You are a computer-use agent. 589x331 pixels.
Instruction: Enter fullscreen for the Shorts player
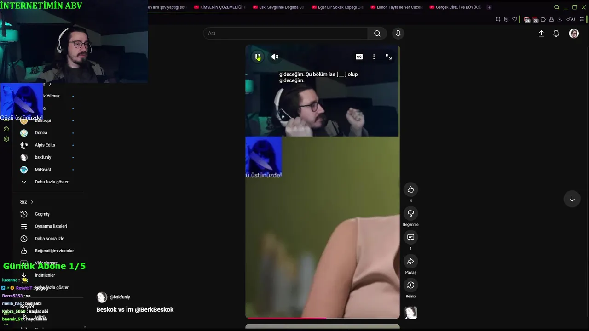pos(388,57)
